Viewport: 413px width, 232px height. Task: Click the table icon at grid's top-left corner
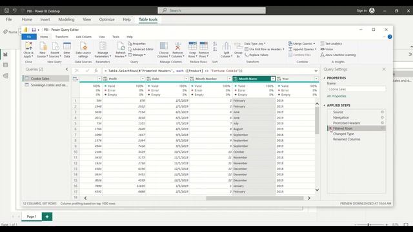point(76,79)
